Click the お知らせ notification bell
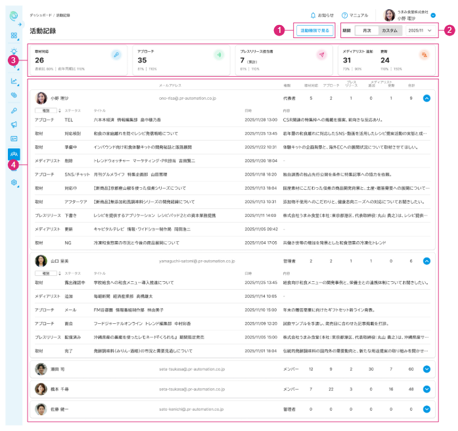Viewport: 458px width, 431px height. [322, 14]
